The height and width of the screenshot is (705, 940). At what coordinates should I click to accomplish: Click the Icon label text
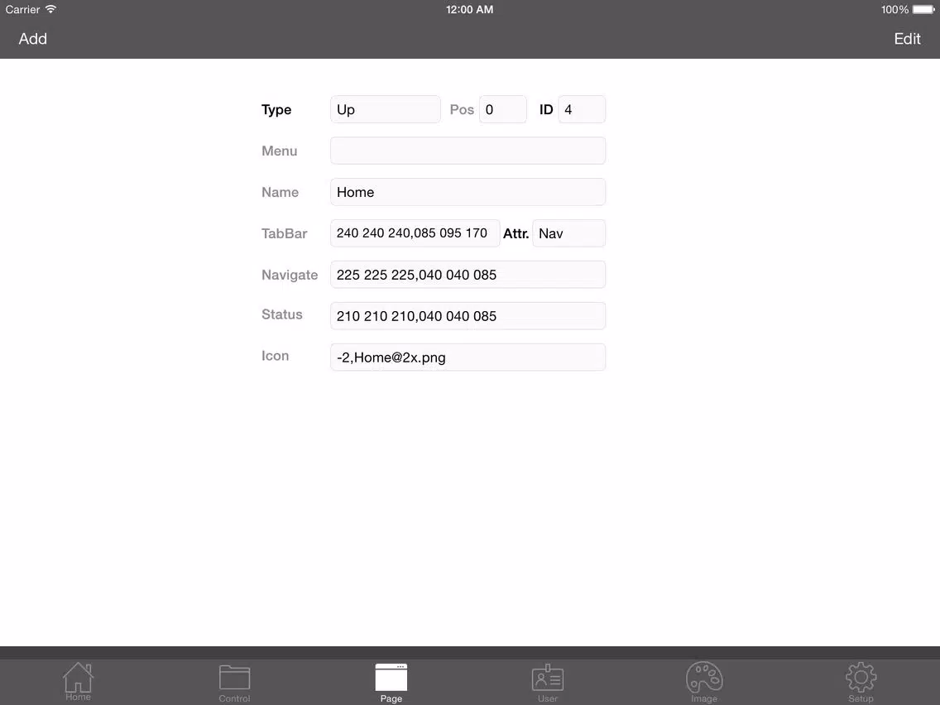click(276, 356)
